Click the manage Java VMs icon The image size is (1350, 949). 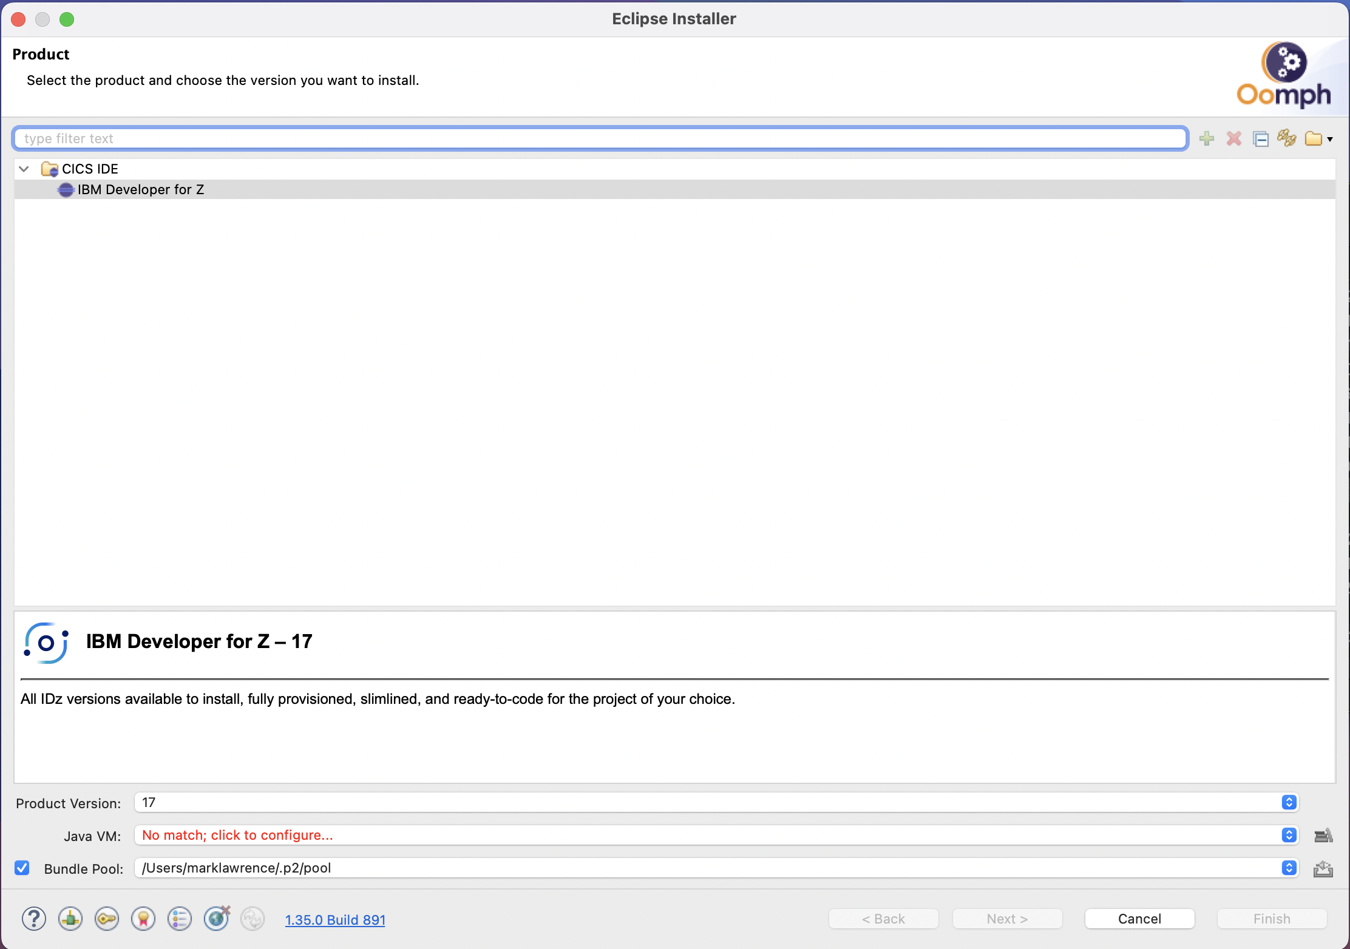1323,836
